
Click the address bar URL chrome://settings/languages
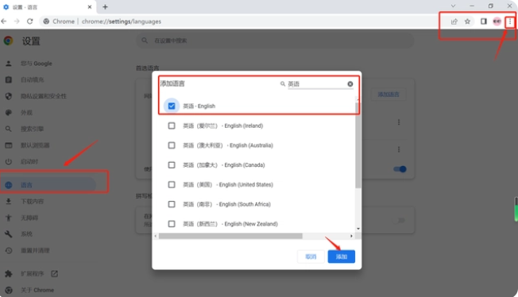(x=122, y=21)
